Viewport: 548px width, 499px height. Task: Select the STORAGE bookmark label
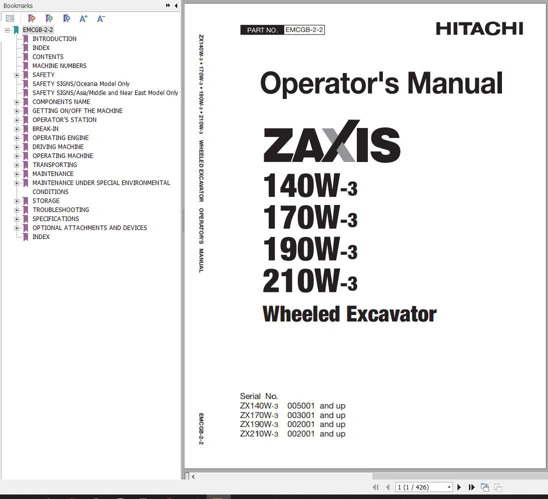46,201
